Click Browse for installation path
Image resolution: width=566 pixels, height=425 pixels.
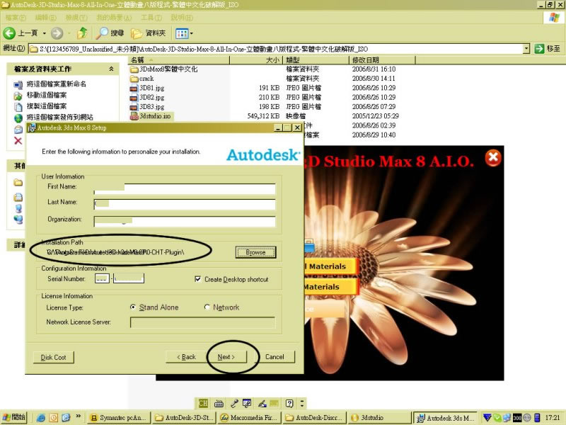coord(255,252)
